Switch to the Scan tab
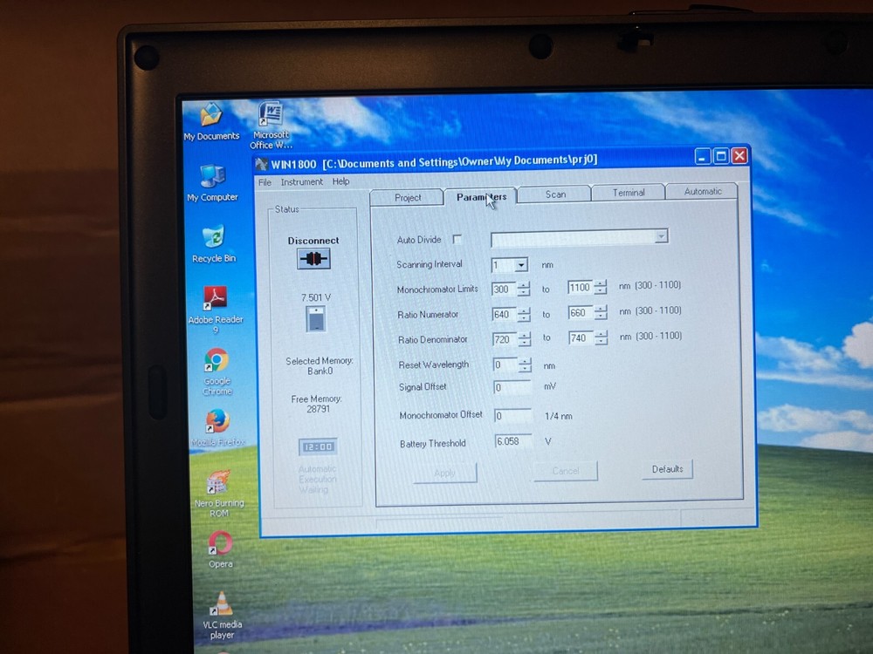Viewport: 873px width, 654px height. coord(554,194)
